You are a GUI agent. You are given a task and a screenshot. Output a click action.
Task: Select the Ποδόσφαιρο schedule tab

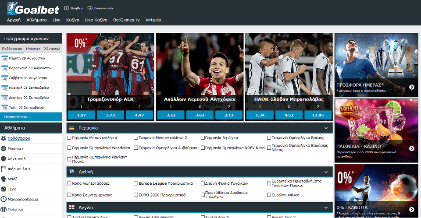12,49
